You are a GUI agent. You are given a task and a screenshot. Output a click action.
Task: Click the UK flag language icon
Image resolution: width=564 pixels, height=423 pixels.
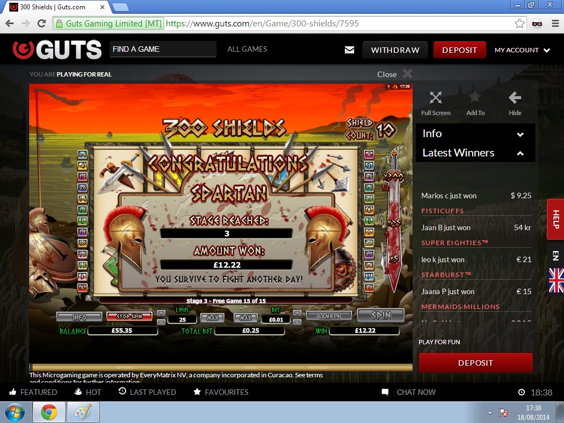556,280
